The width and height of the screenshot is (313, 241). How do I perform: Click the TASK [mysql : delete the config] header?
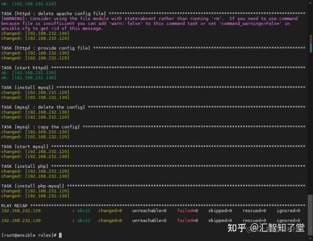coord(43,107)
